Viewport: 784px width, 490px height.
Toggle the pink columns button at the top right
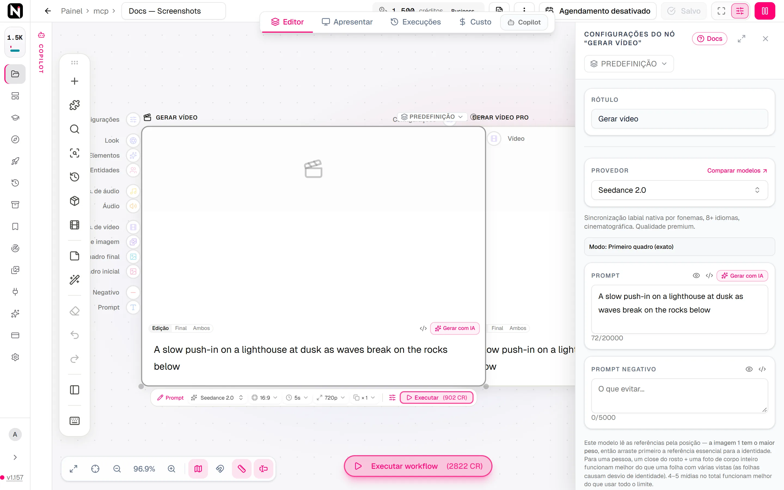(765, 11)
